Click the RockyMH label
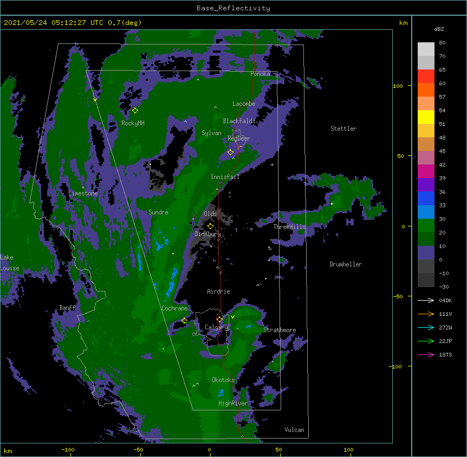467x457 pixels. [x=133, y=123]
